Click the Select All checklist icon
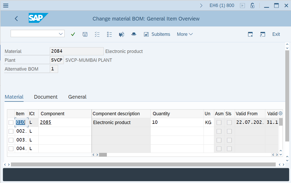The height and width of the screenshot is (183, 291). click(x=97, y=34)
